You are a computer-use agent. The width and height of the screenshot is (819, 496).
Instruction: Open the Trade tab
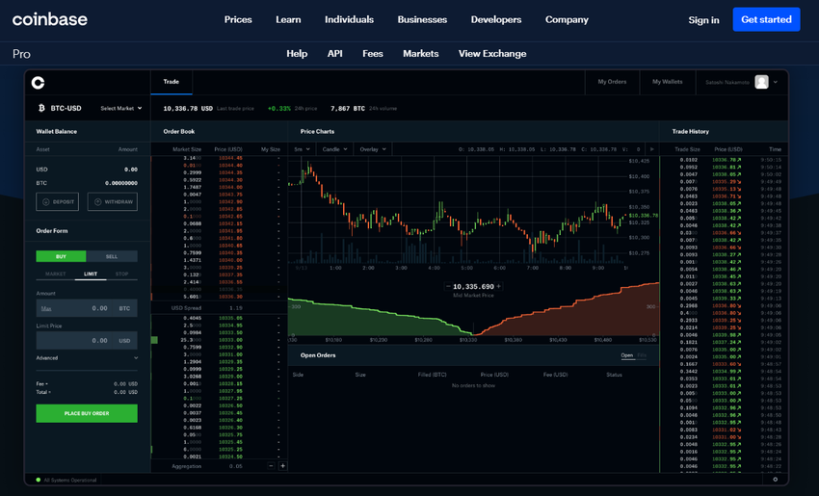(172, 82)
